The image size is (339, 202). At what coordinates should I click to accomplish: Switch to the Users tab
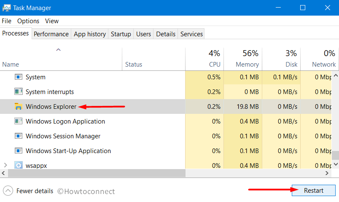(143, 34)
